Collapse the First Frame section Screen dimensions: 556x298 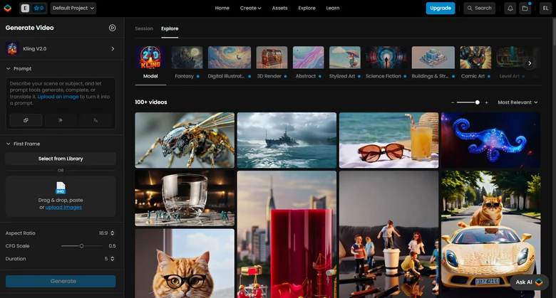[x=23, y=144]
